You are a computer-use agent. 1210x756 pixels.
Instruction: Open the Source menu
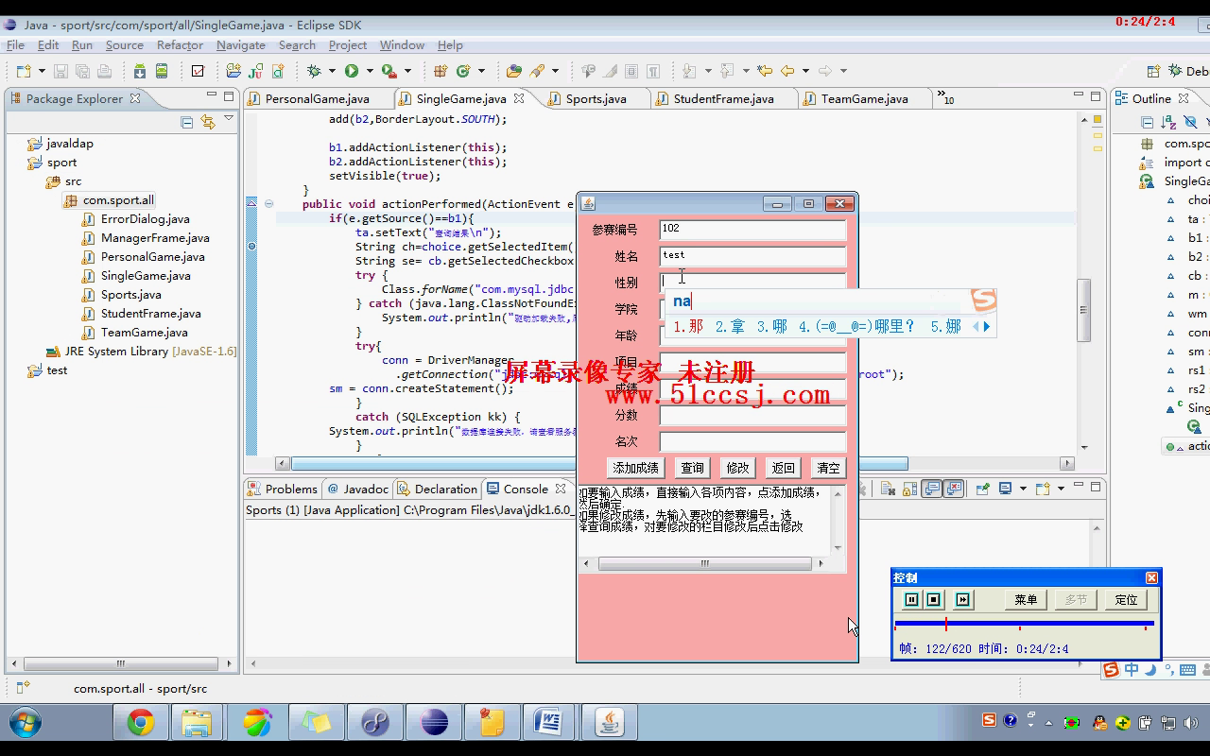(x=125, y=44)
